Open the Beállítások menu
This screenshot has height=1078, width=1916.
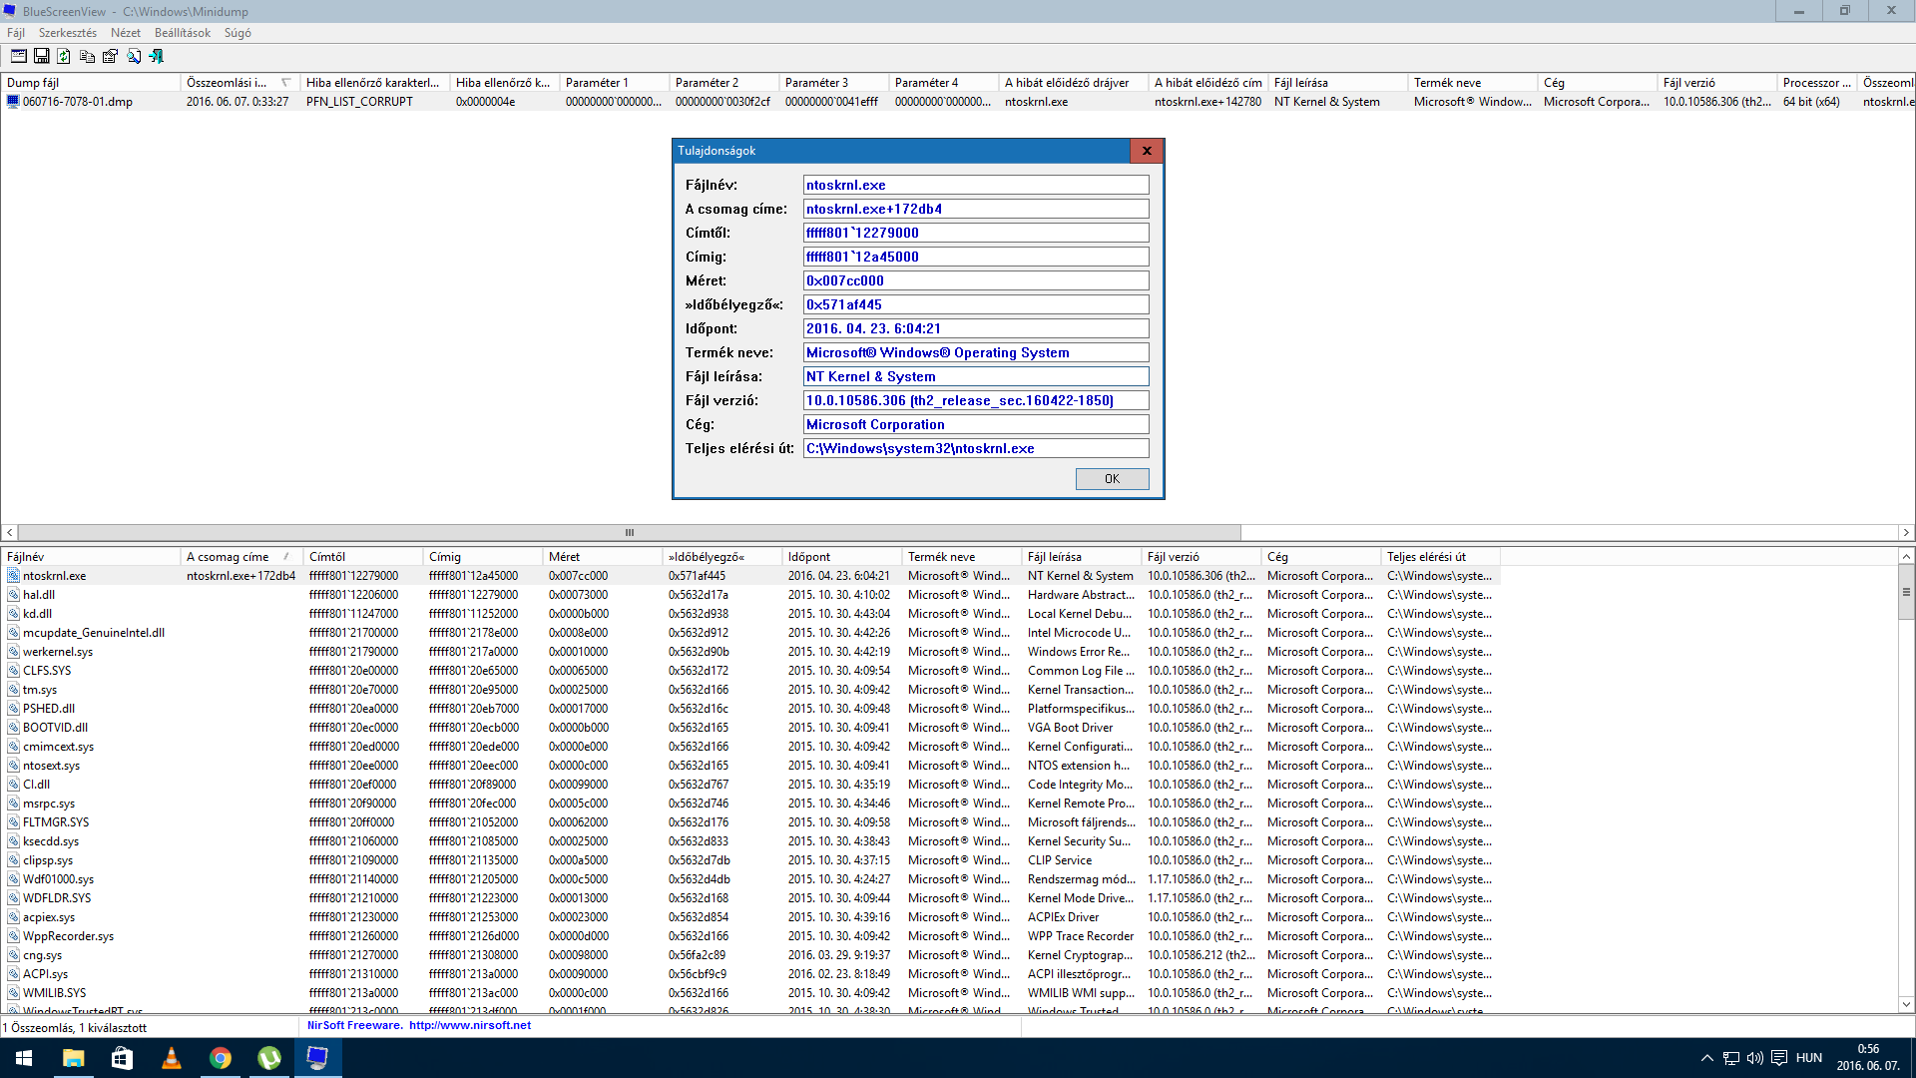pos(182,33)
